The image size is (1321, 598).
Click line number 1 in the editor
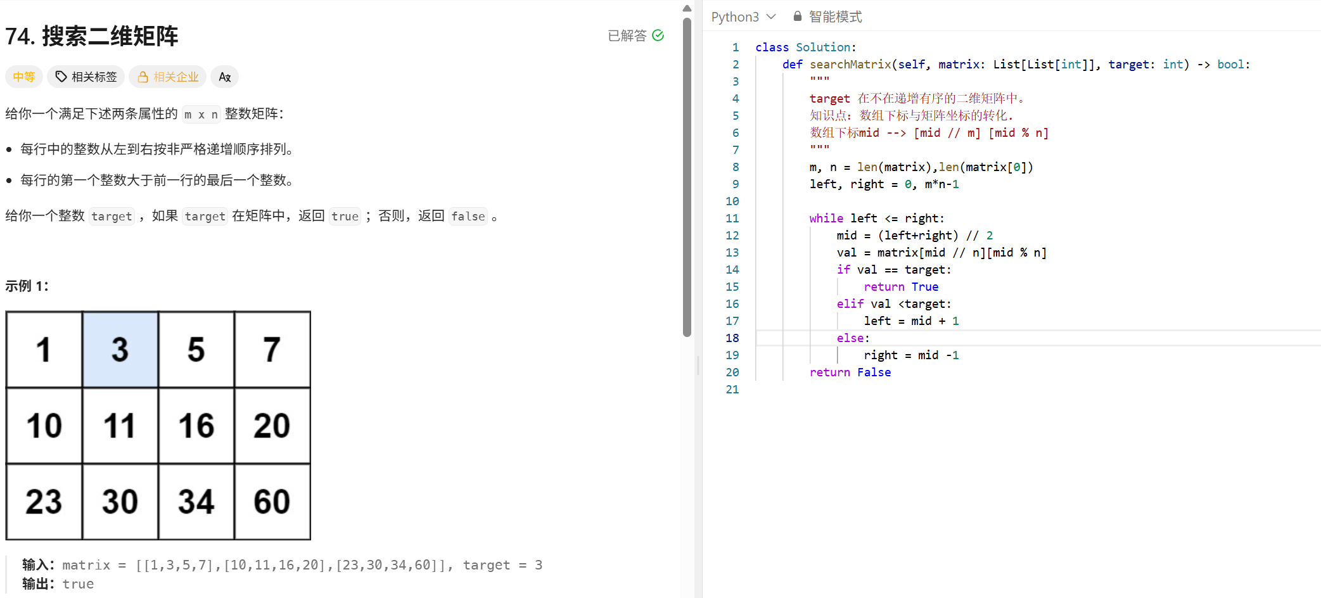click(x=736, y=47)
